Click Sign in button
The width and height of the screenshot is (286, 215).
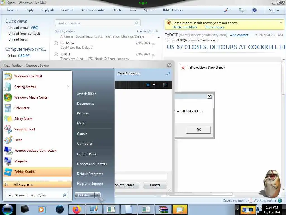point(274,10)
